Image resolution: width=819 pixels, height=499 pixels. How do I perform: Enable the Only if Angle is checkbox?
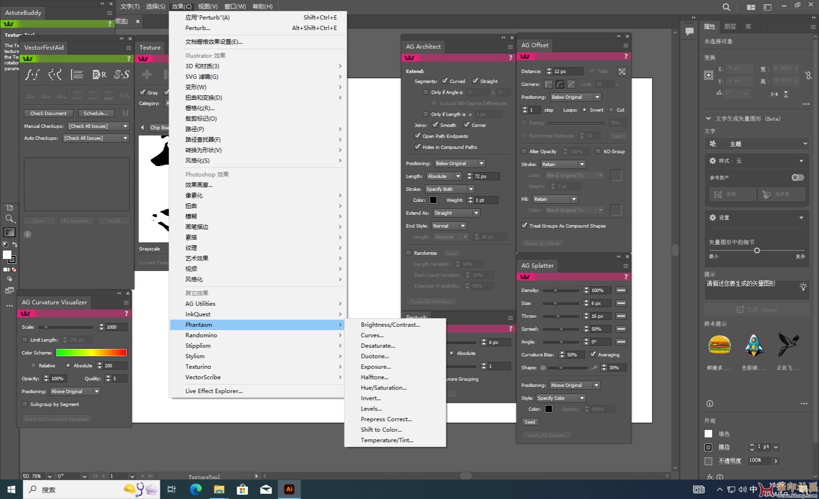426,93
